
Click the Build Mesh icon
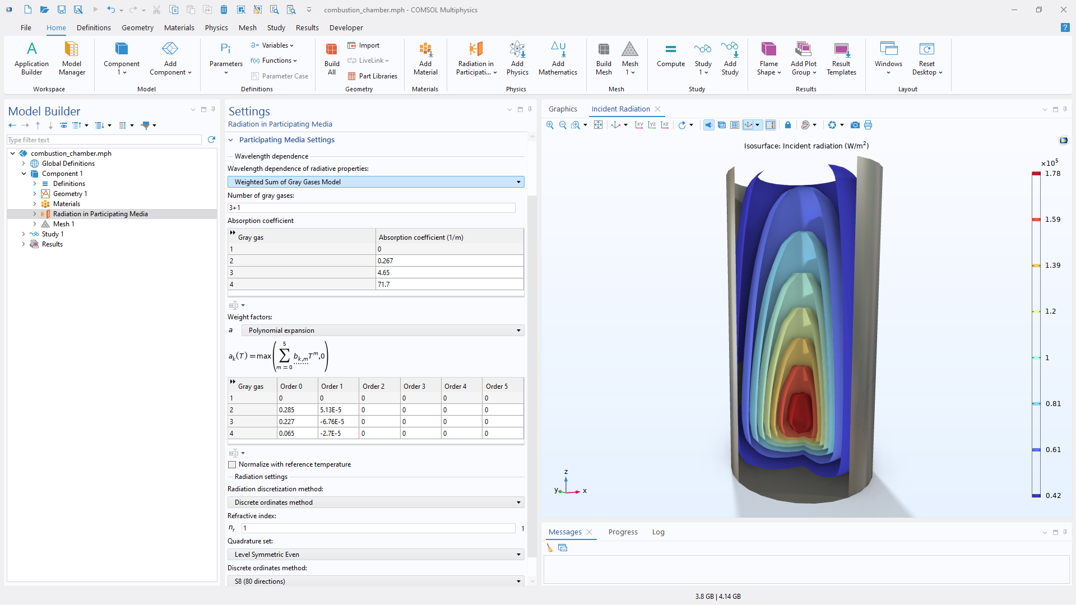pos(604,58)
